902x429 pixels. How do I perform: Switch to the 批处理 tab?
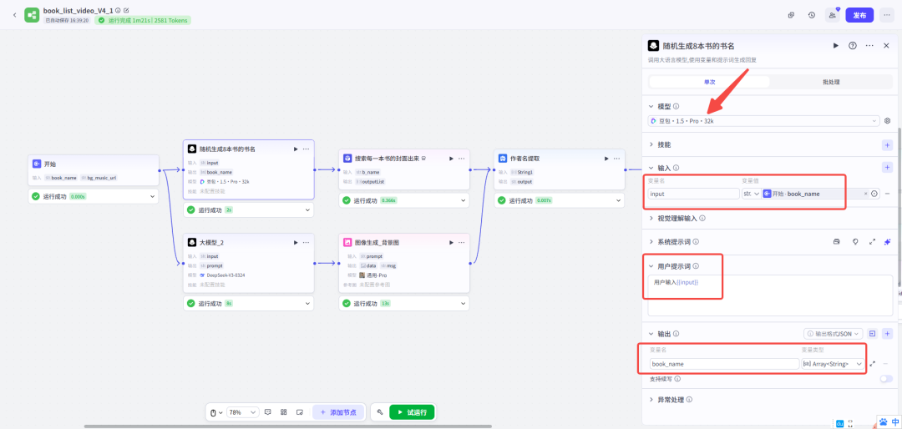pyautogui.click(x=831, y=82)
